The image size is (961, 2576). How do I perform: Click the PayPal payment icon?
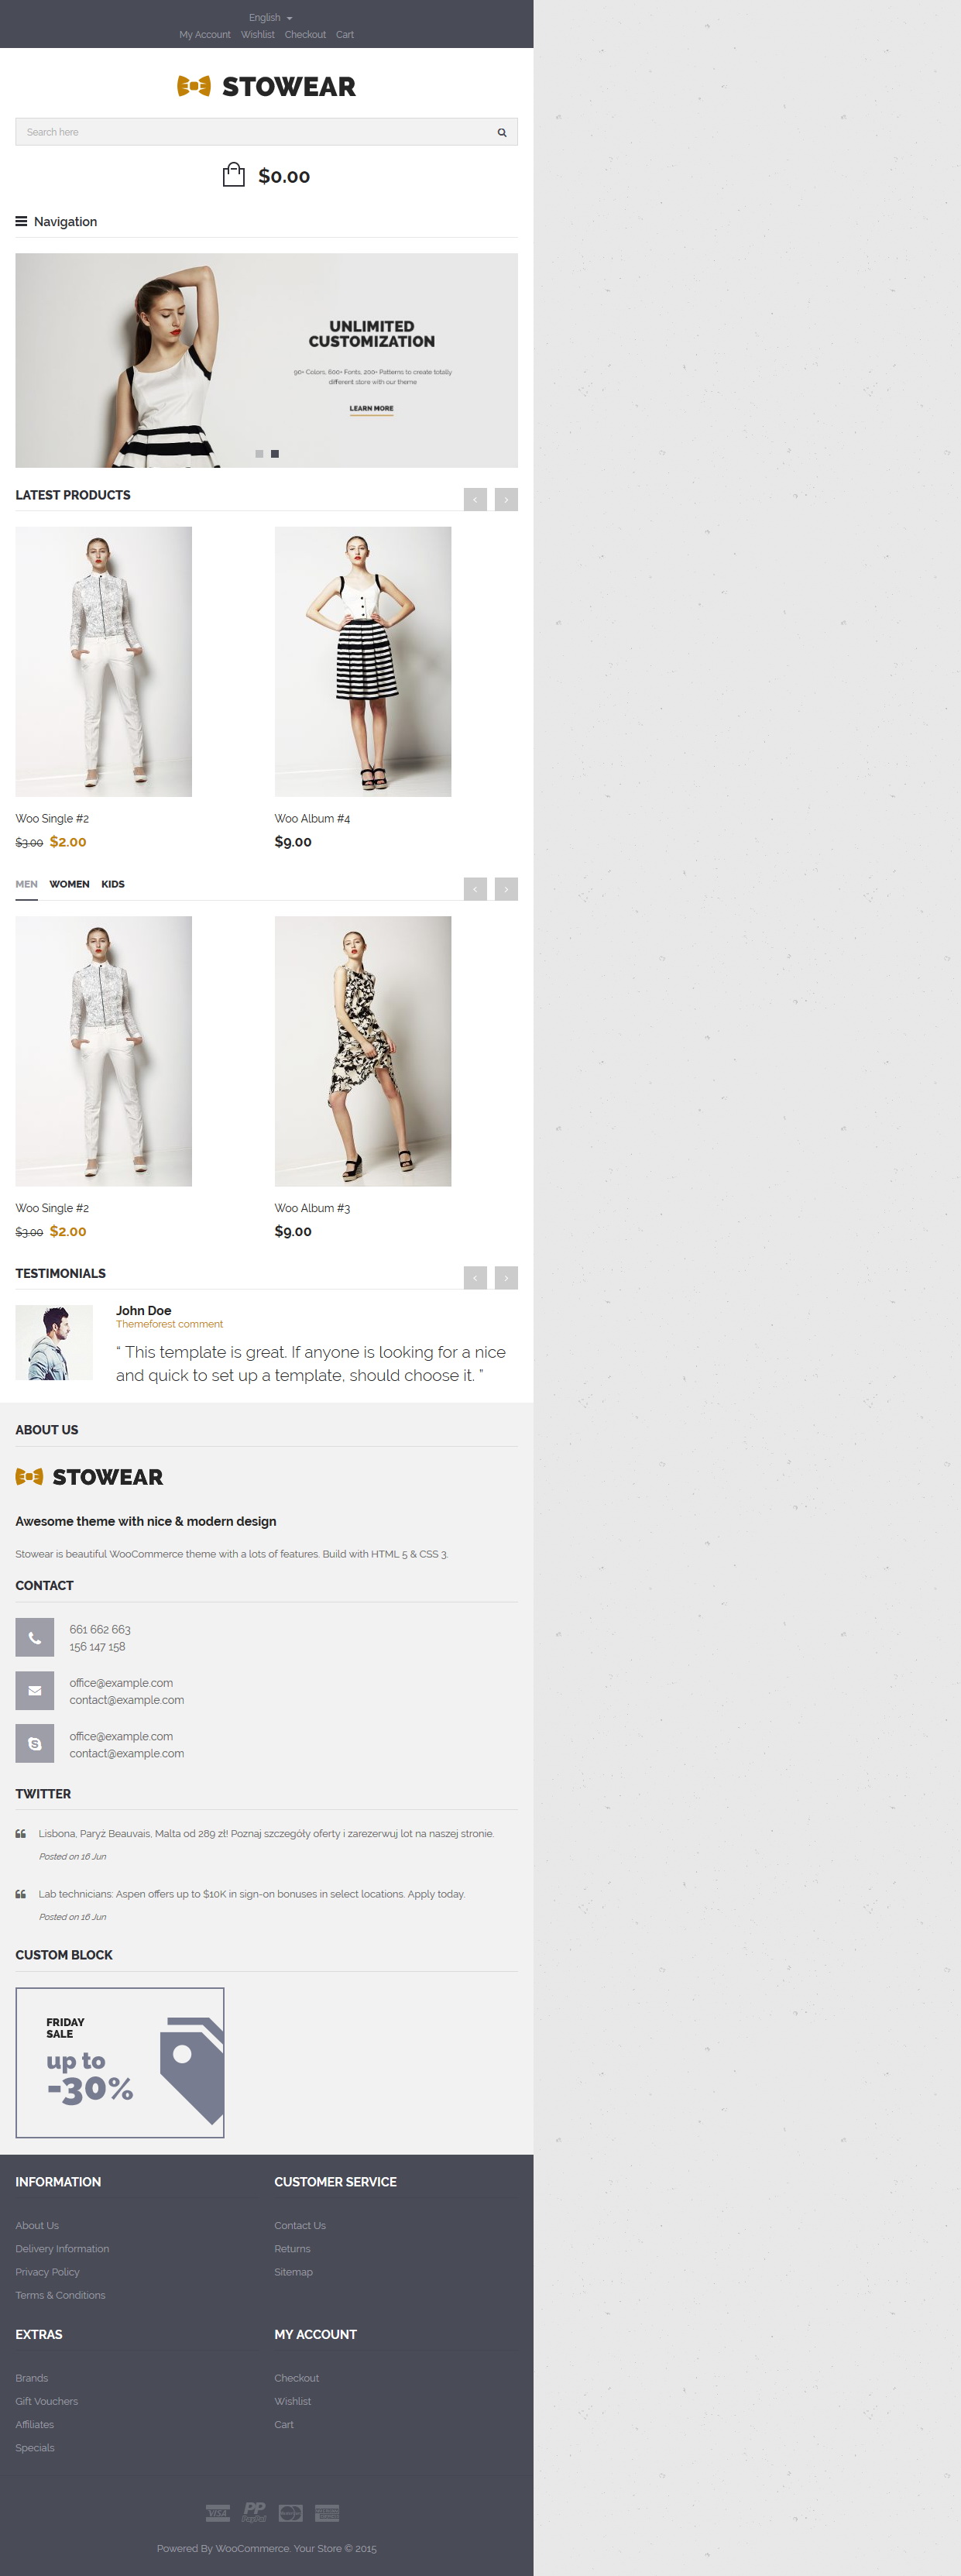[255, 2512]
